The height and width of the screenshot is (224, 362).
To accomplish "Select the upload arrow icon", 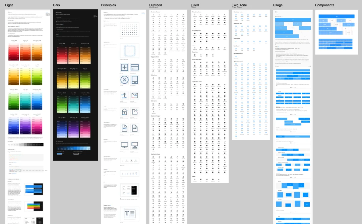I will click(124, 95).
